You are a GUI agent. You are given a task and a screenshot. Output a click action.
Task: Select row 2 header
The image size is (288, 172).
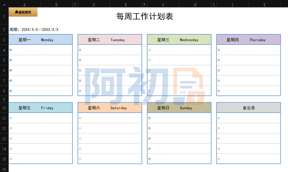click(x=4, y=30)
